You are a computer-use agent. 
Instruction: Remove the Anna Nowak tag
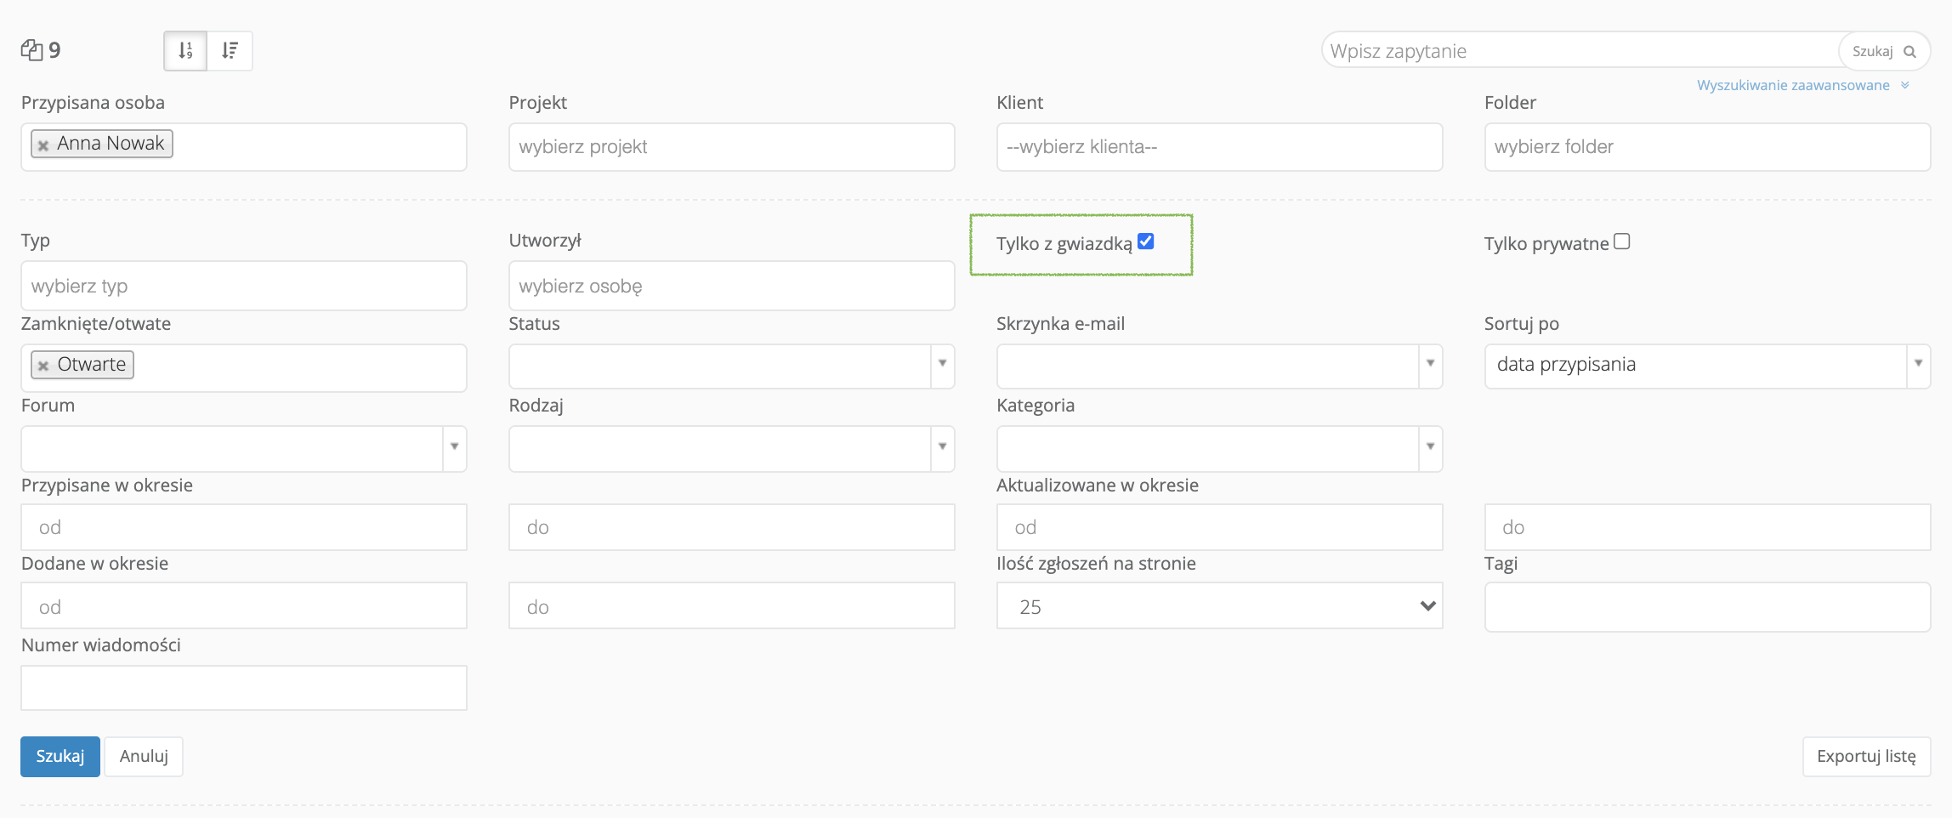pos(43,145)
